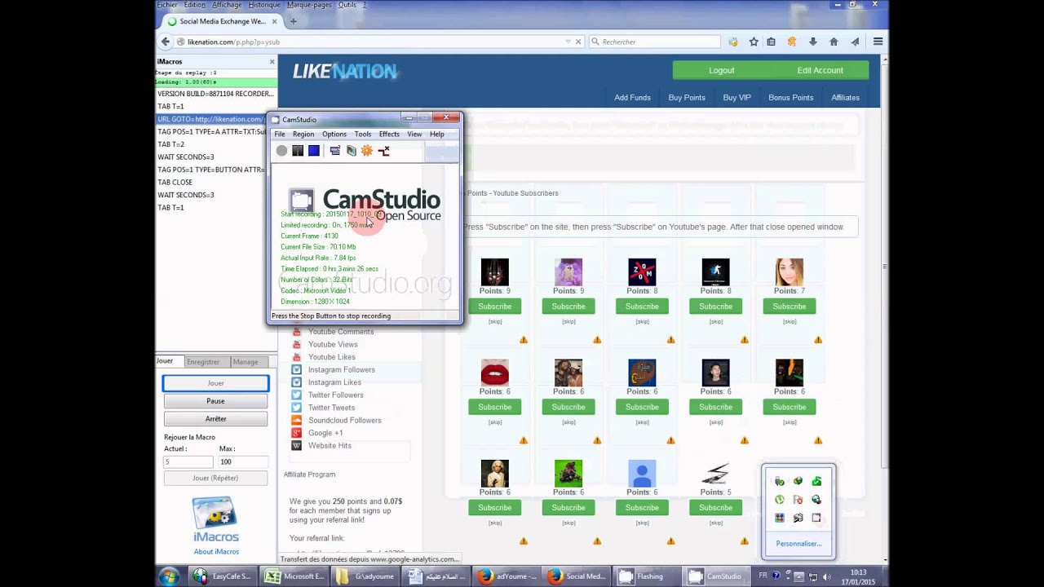Screen dimensions: 1044x587
Task: Click CamStudio orange gear icon
Action: pos(367,151)
